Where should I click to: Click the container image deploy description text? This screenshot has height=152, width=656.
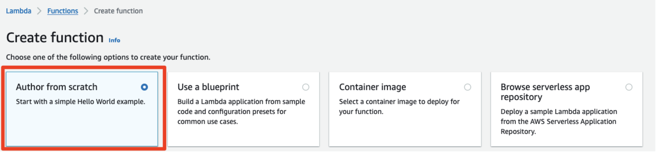399,107
